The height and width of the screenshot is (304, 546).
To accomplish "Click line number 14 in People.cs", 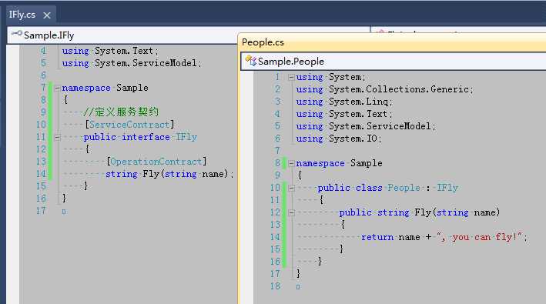I will click(x=275, y=237).
